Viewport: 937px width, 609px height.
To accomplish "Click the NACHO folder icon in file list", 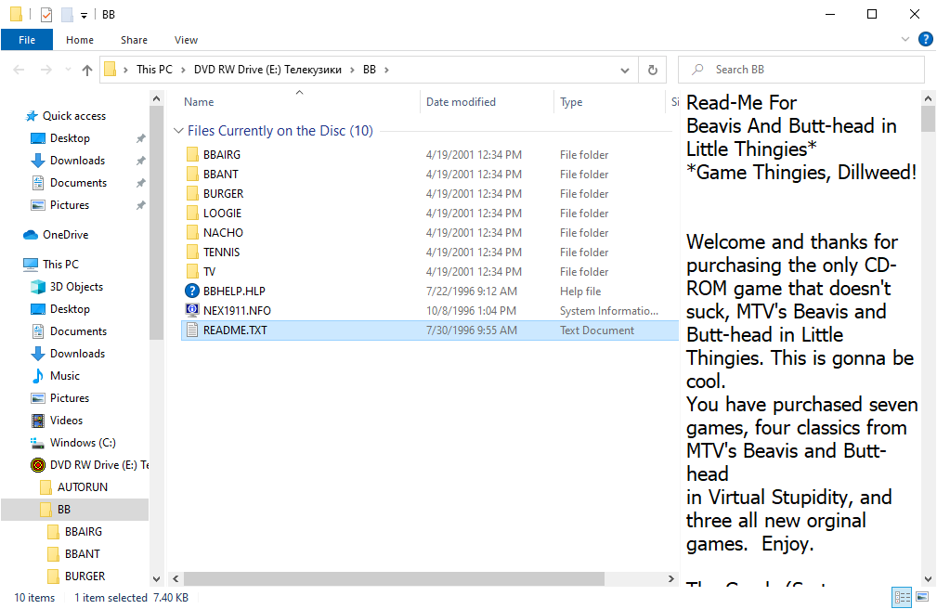I will pos(192,232).
